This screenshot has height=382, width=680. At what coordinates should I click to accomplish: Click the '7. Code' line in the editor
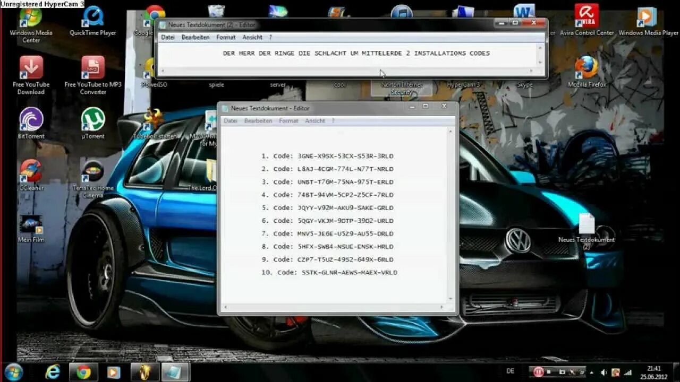pos(327,233)
